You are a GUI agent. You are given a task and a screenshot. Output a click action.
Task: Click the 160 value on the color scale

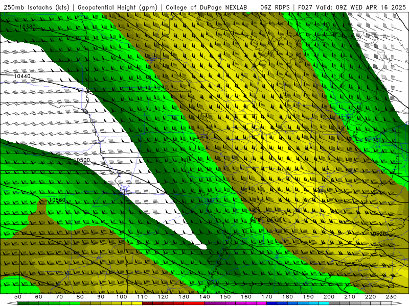point(246,297)
